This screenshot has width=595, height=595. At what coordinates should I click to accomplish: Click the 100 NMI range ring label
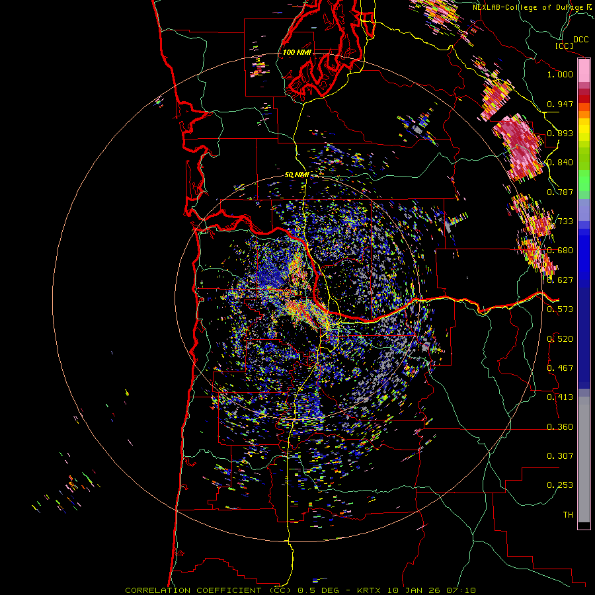pyautogui.click(x=297, y=52)
